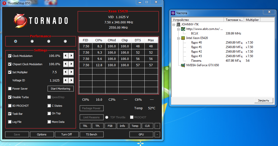Raise Set Multiplier with right arrow
This screenshot has width=278, height=146.
tap(71, 72)
